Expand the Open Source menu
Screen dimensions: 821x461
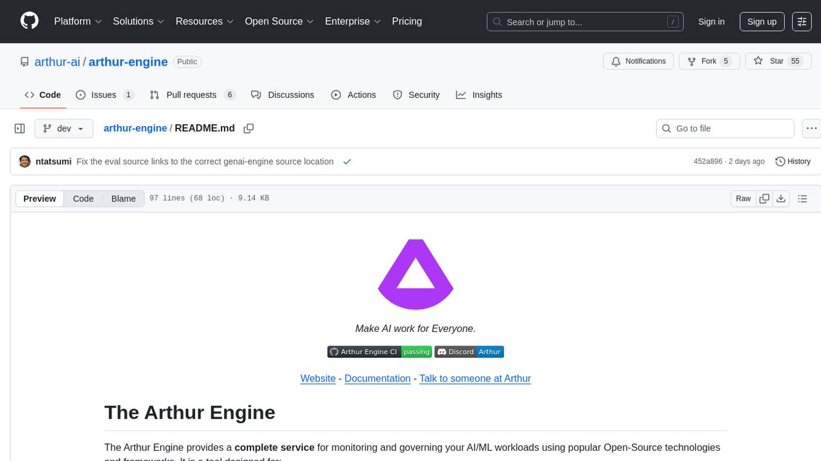(279, 21)
